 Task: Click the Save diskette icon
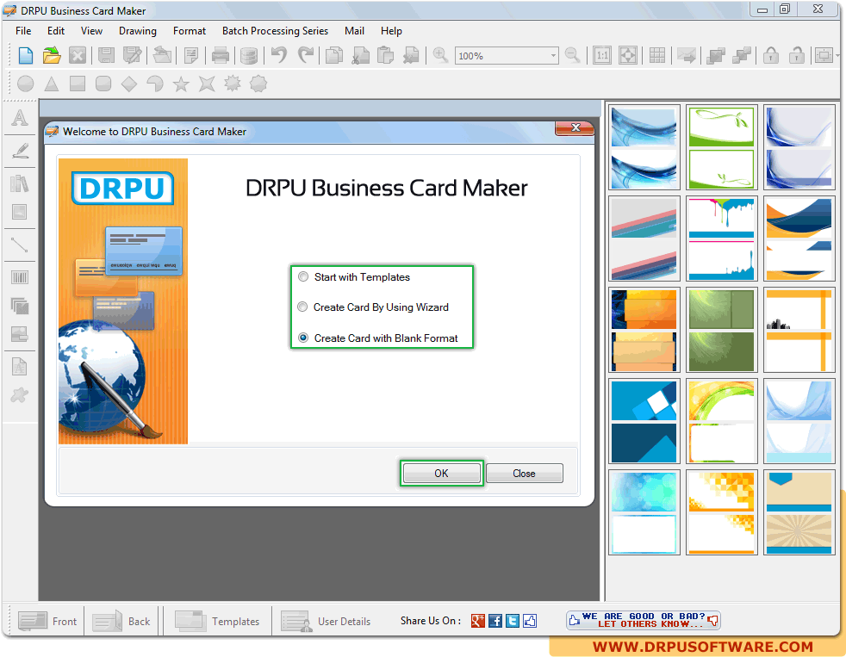click(x=106, y=56)
